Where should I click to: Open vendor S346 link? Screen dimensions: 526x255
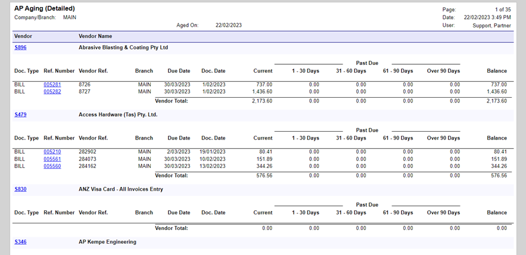[x=20, y=242]
